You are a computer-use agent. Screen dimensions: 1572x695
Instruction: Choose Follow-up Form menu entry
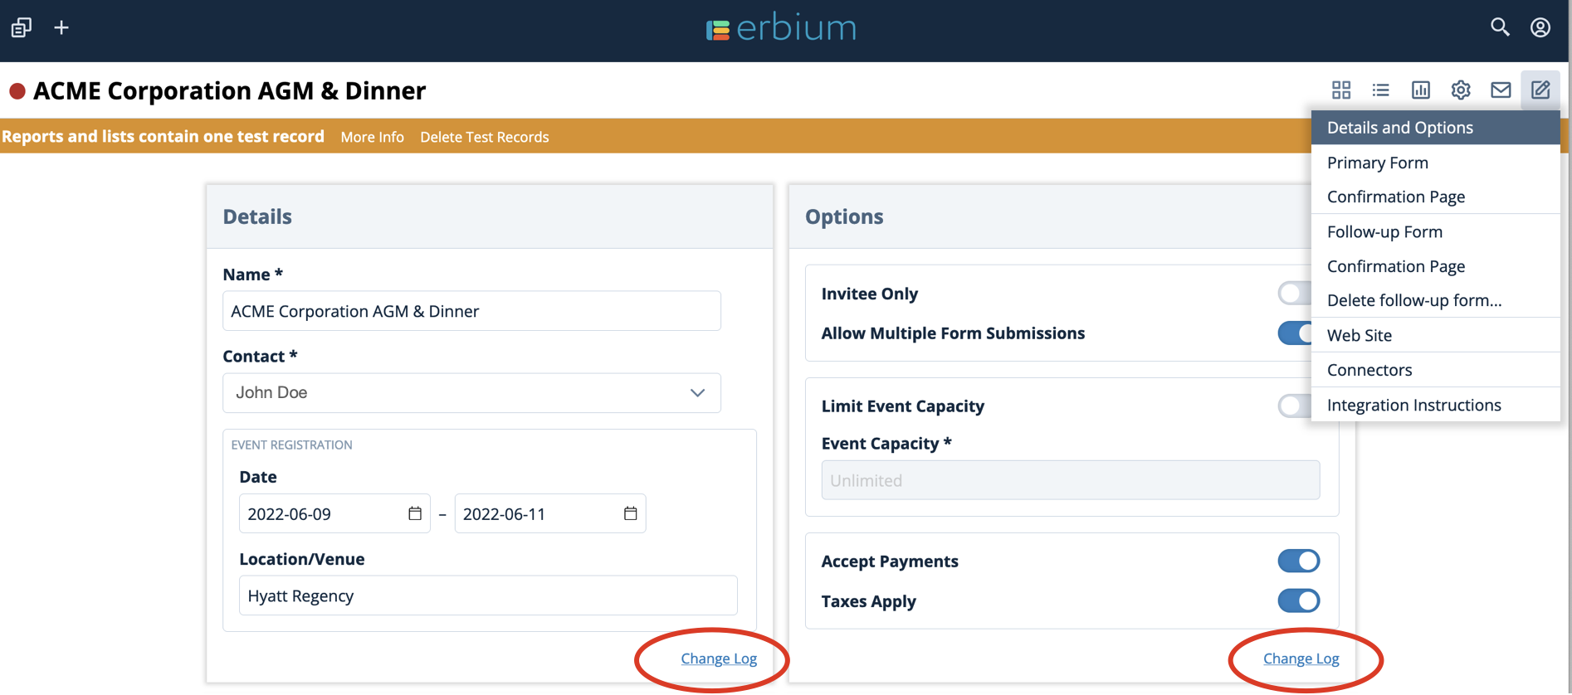coord(1436,231)
